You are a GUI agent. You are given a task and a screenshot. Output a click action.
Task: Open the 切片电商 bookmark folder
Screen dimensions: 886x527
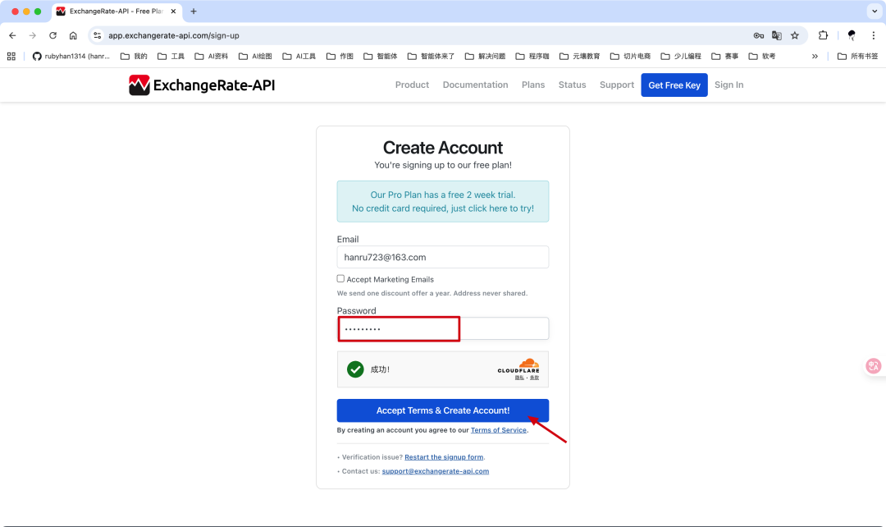(x=631, y=56)
